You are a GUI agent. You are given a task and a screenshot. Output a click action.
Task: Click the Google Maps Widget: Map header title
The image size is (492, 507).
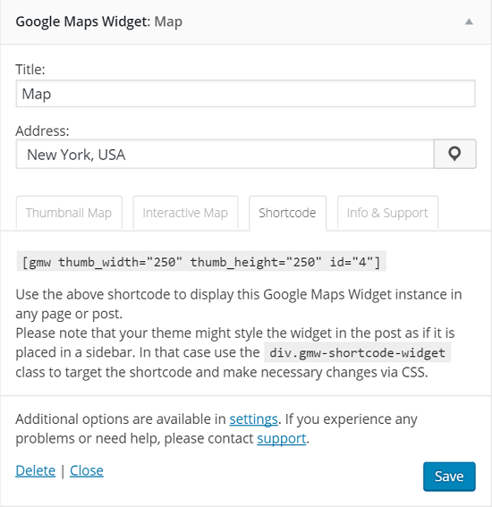(x=99, y=22)
